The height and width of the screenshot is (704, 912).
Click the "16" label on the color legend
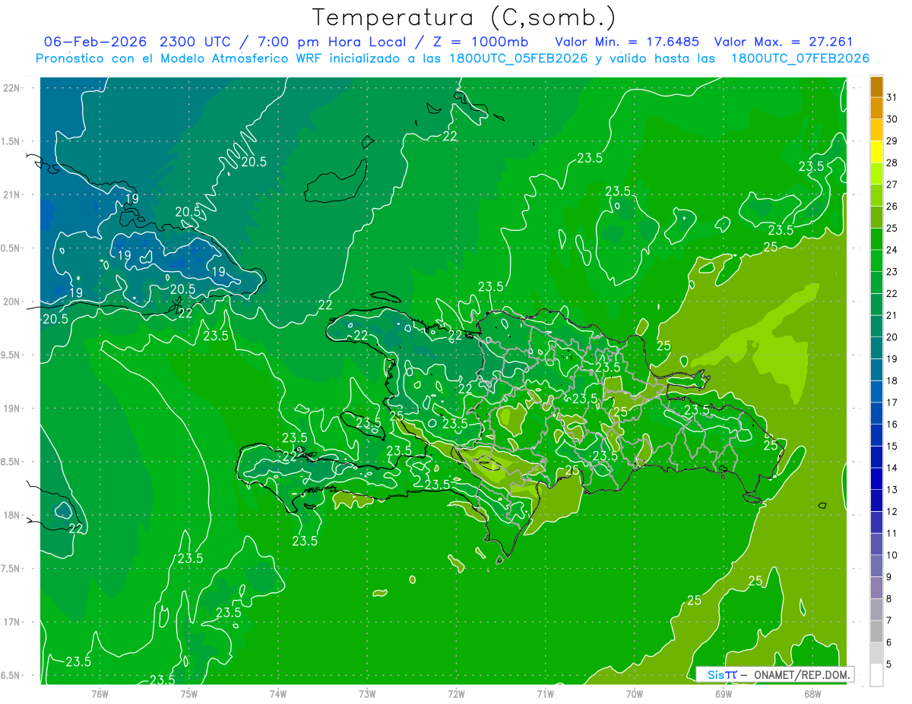click(x=891, y=425)
